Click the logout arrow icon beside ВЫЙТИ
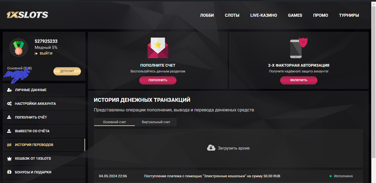The height and width of the screenshot is (183, 376). (x=36, y=54)
